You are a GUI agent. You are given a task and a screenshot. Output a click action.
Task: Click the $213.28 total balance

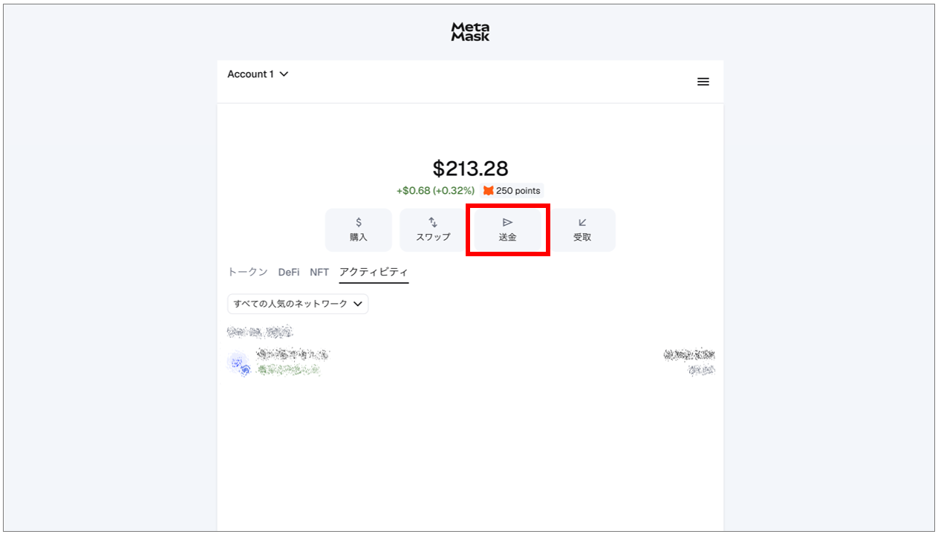(x=470, y=169)
